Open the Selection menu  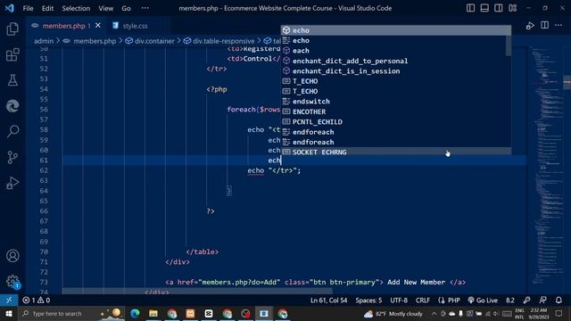[x=76, y=8]
